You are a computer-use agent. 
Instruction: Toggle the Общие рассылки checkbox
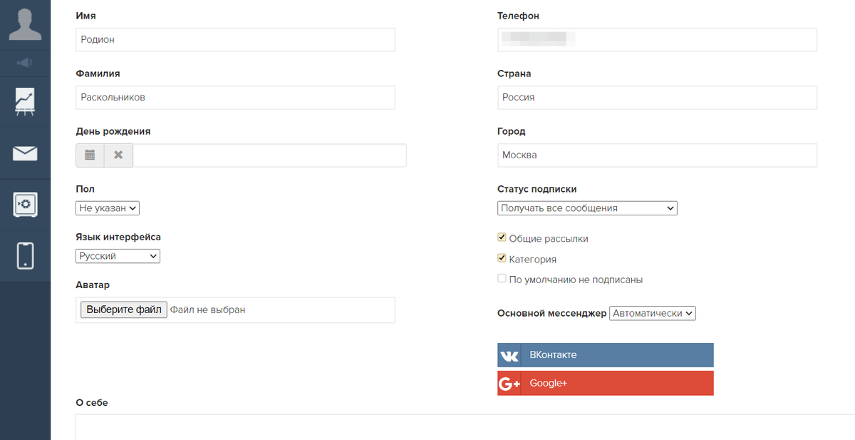point(502,237)
